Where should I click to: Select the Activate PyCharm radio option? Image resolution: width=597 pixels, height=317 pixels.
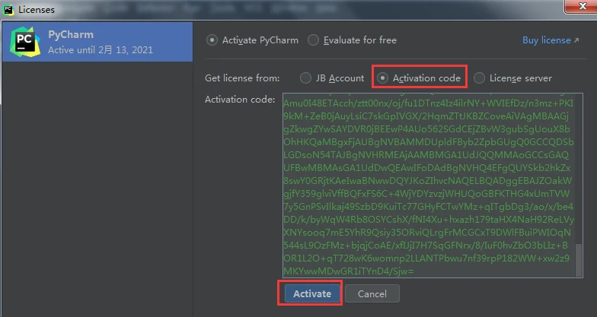[212, 40]
